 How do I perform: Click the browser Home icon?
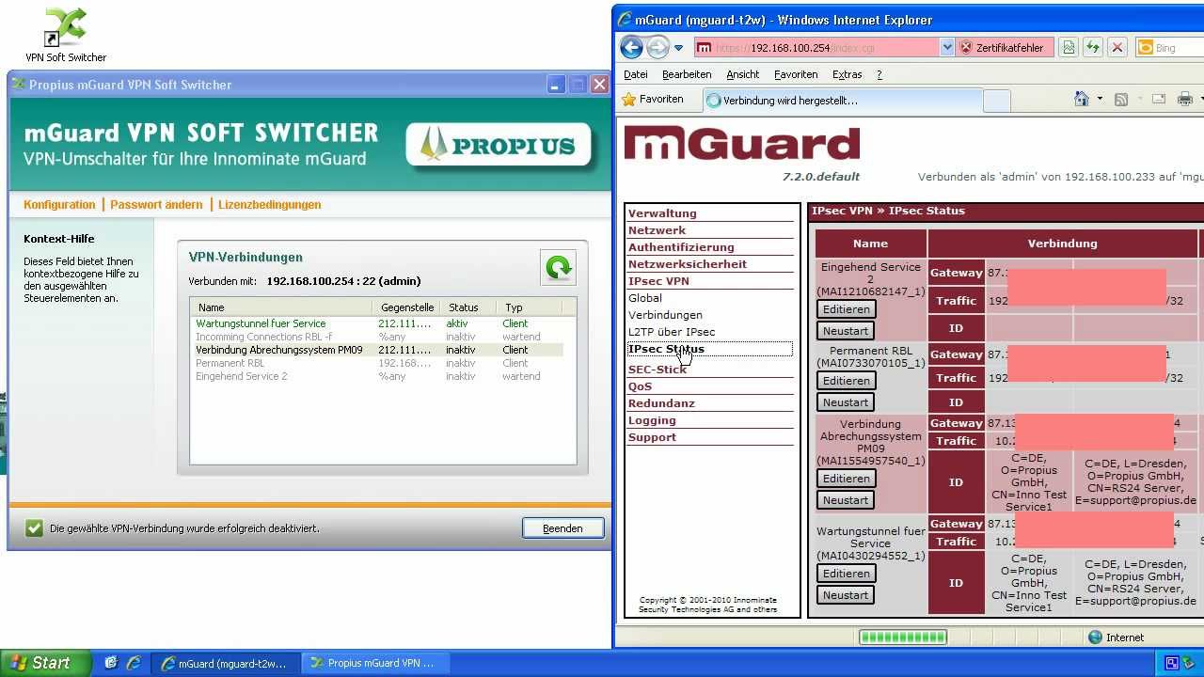[x=1082, y=99]
